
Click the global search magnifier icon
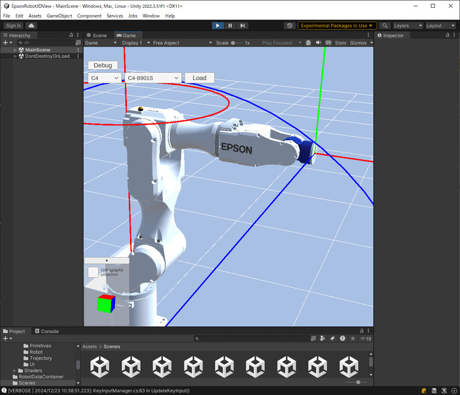pyautogui.click(x=385, y=26)
